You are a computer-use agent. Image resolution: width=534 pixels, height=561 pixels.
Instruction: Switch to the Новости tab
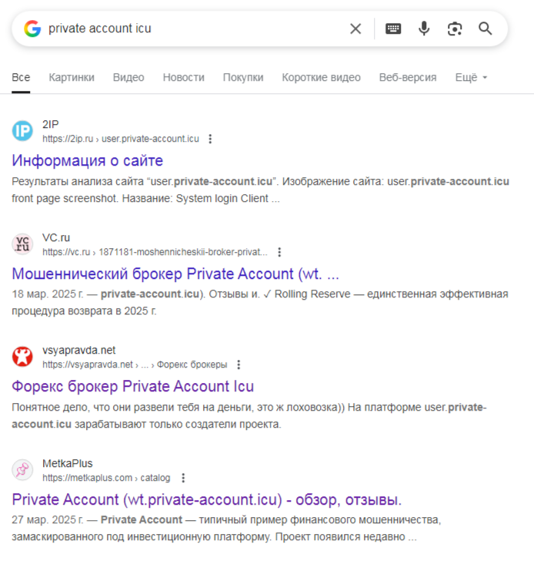click(184, 77)
